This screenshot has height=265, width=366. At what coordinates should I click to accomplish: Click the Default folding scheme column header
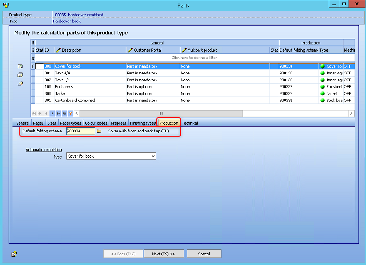(x=299, y=50)
